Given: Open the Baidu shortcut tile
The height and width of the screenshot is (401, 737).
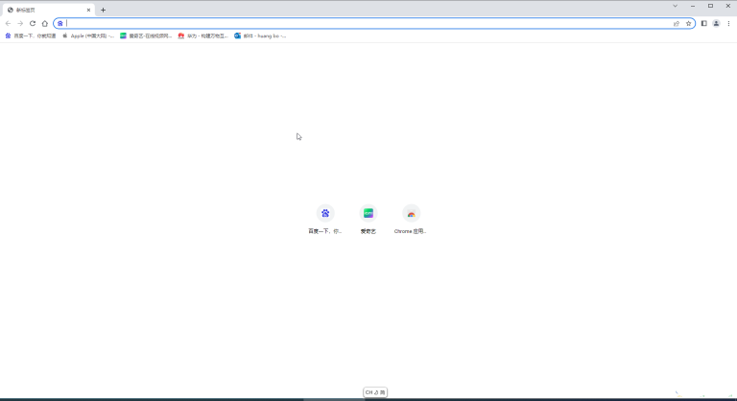Looking at the screenshot, I should tap(324, 219).
